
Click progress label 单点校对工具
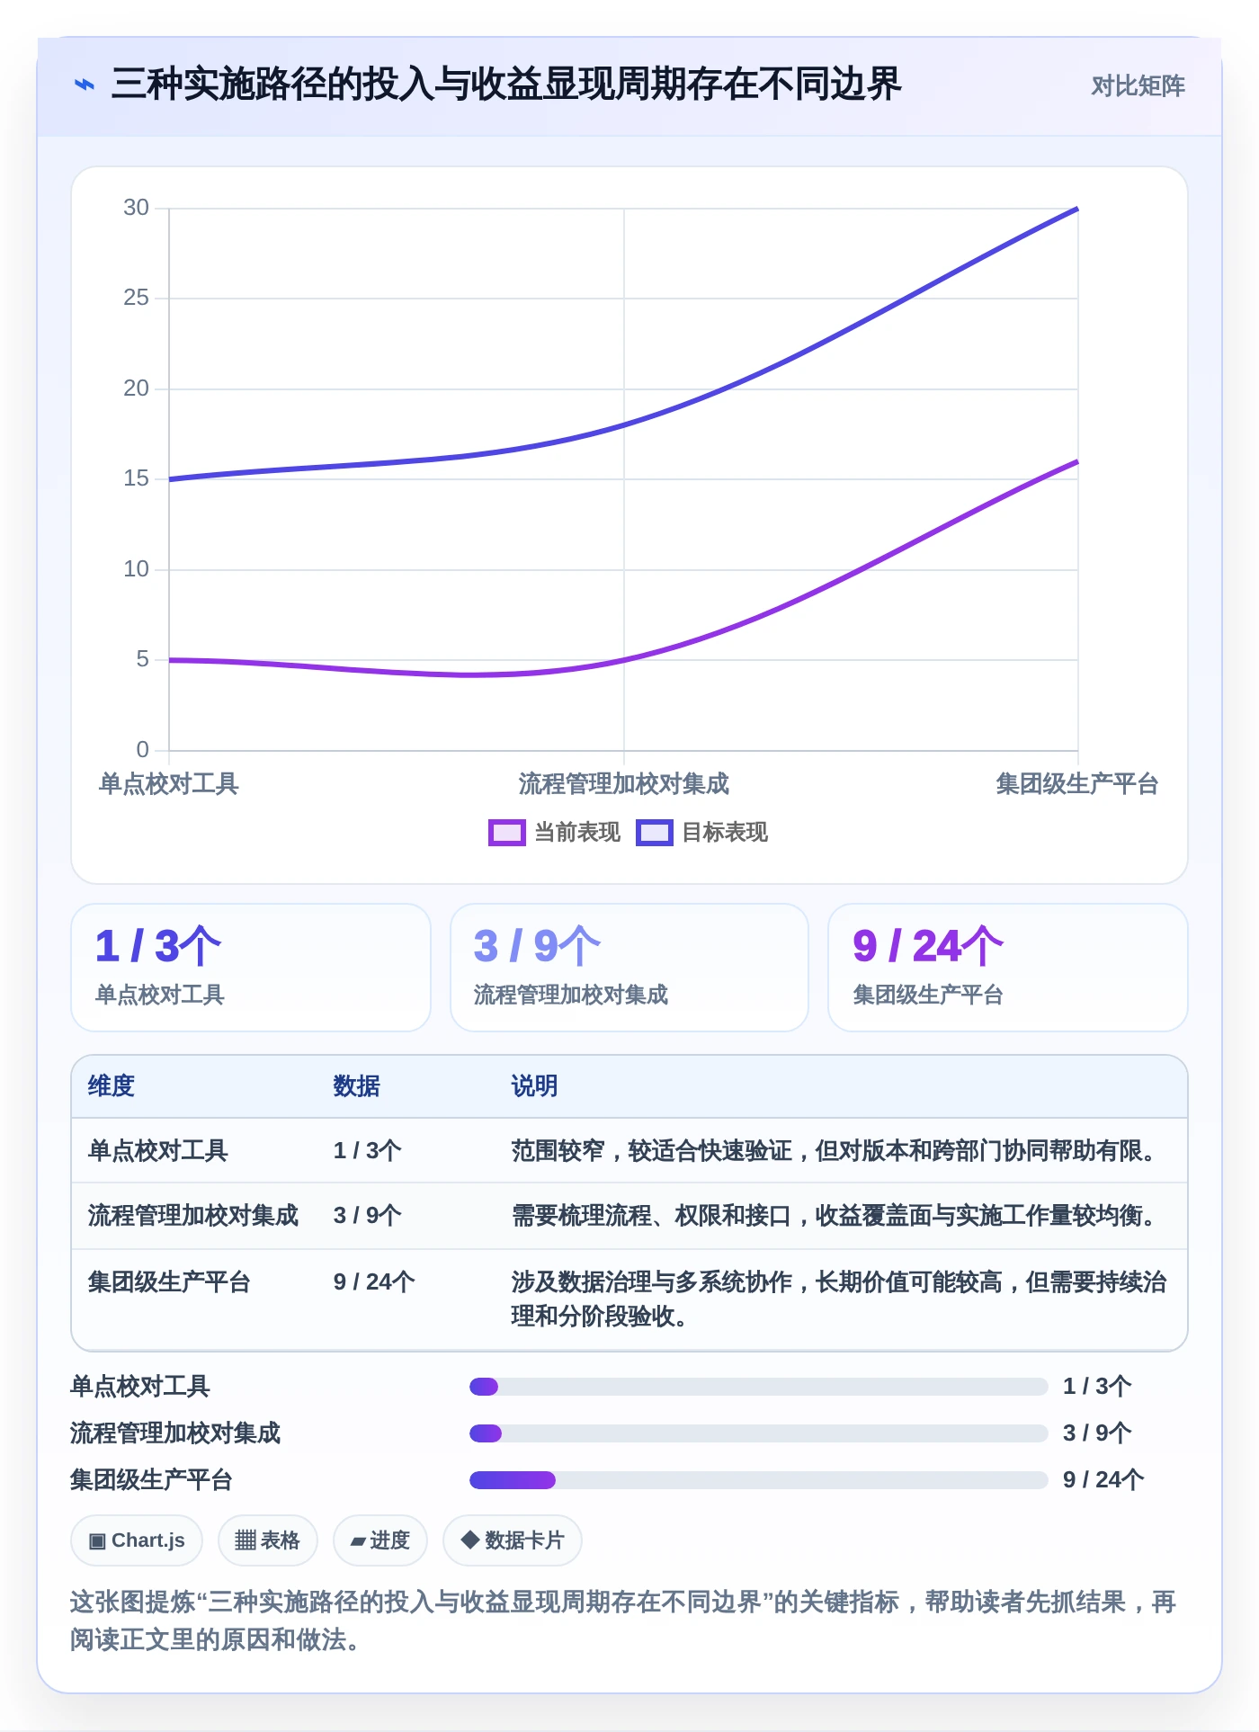point(140,1387)
